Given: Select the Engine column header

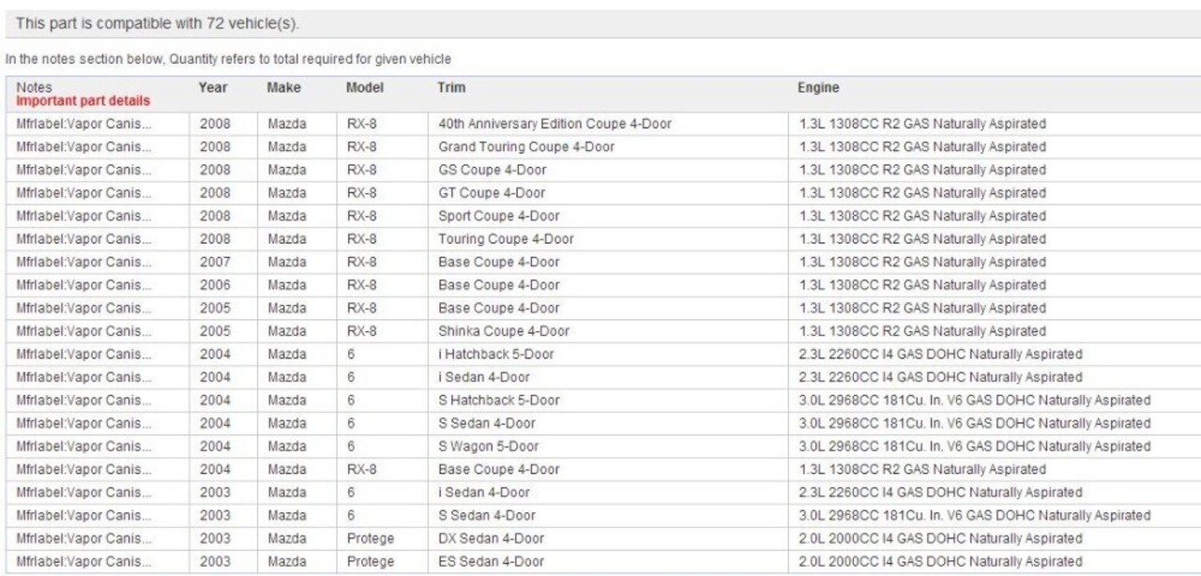Looking at the screenshot, I should (818, 88).
